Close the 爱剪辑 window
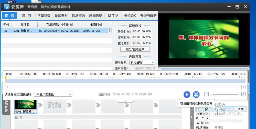 pyautogui.click(x=246, y=7)
